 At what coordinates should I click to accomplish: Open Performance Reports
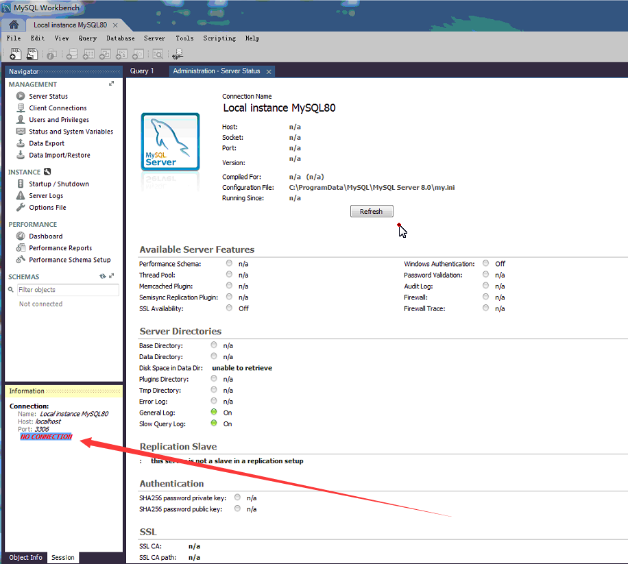pos(60,248)
